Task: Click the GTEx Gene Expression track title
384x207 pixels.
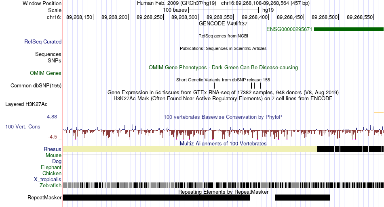Action: (x=223, y=93)
